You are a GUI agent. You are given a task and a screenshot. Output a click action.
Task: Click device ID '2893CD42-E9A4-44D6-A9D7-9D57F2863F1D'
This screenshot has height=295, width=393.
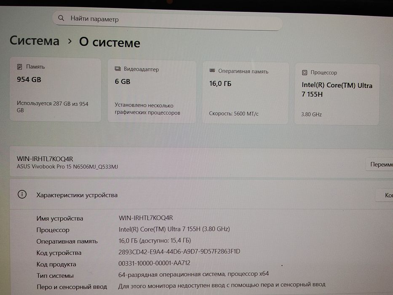pos(179,252)
